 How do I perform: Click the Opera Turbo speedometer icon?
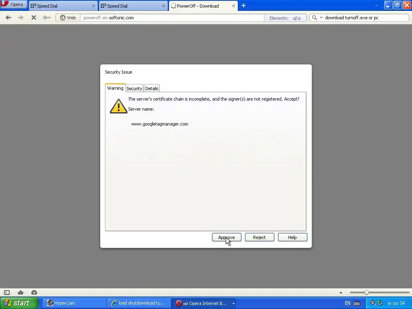click(x=34, y=293)
